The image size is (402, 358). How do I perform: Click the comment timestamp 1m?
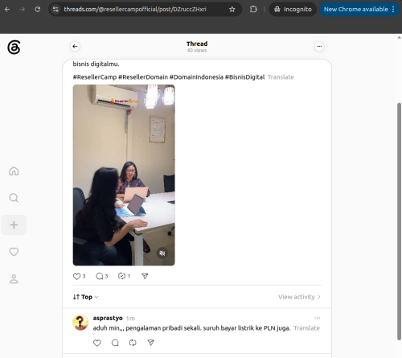pyautogui.click(x=130, y=319)
